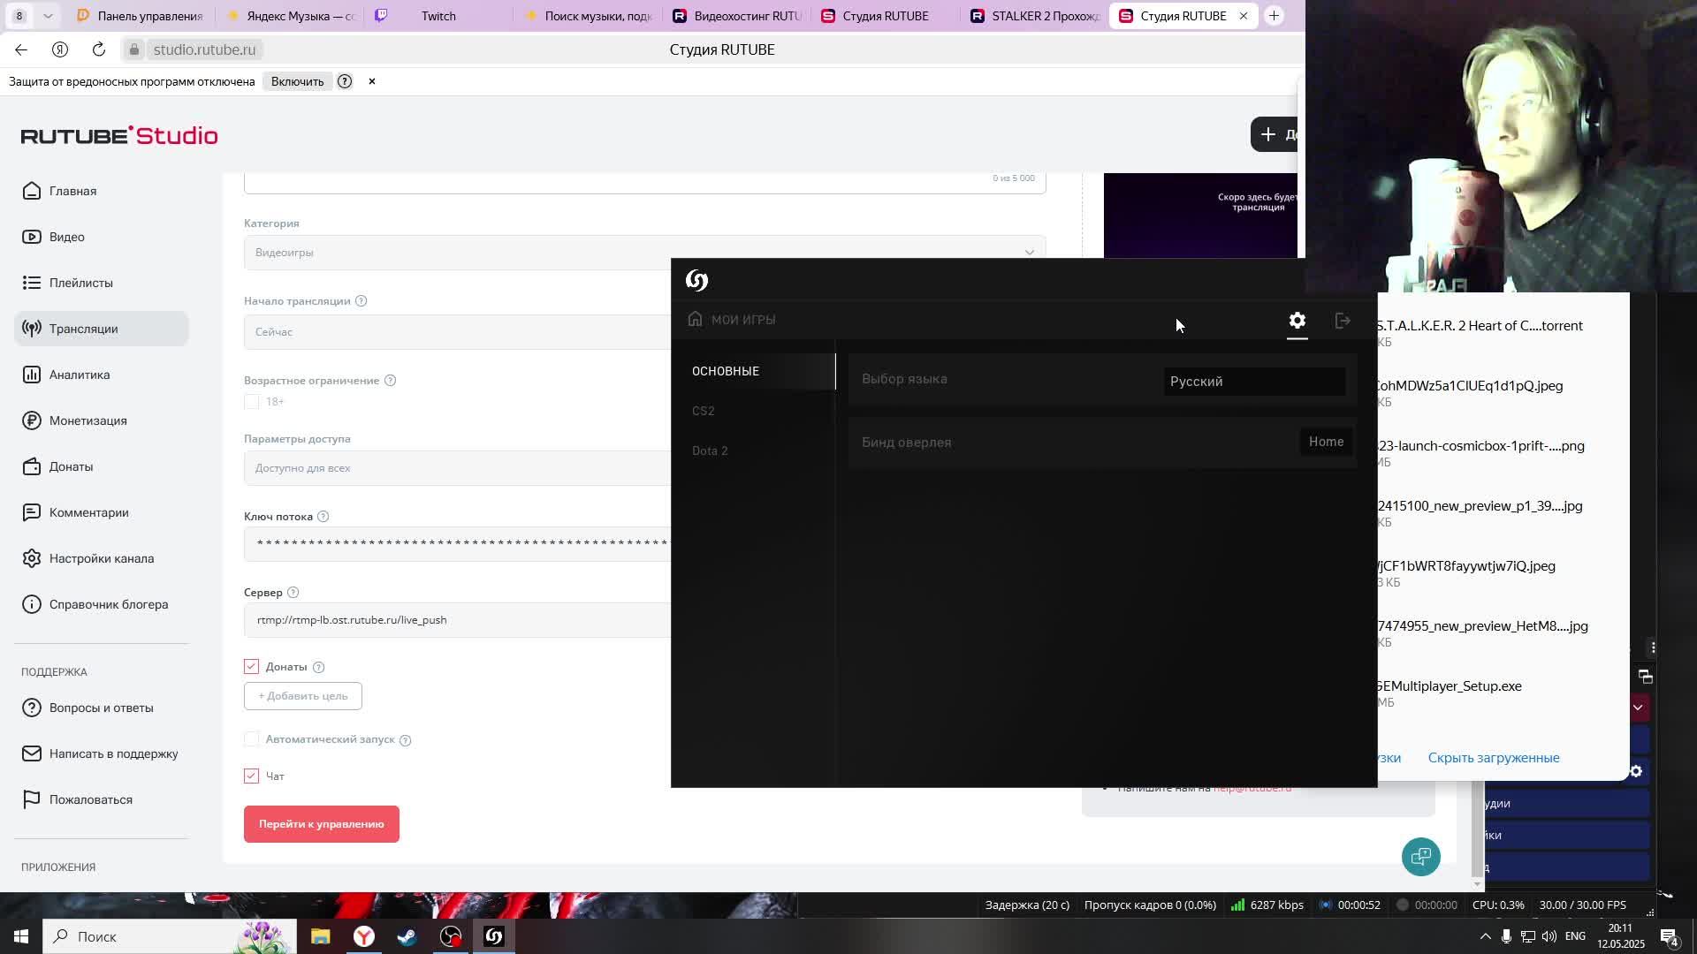
Task: Click the Сервер rtmp address field
Action: point(457,620)
